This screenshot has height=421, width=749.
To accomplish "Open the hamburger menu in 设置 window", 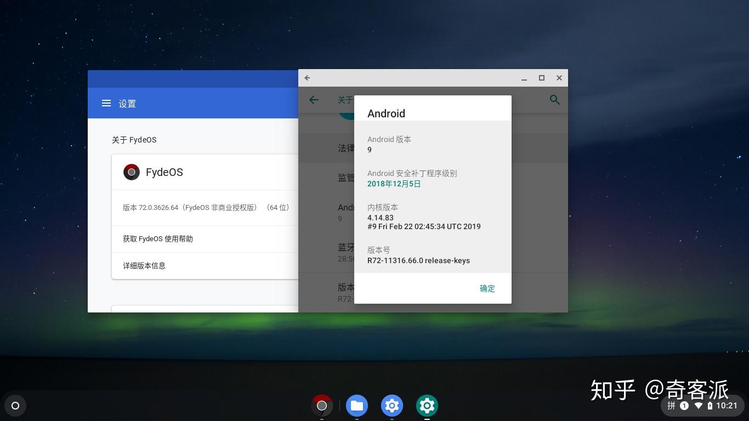I will pos(106,103).
